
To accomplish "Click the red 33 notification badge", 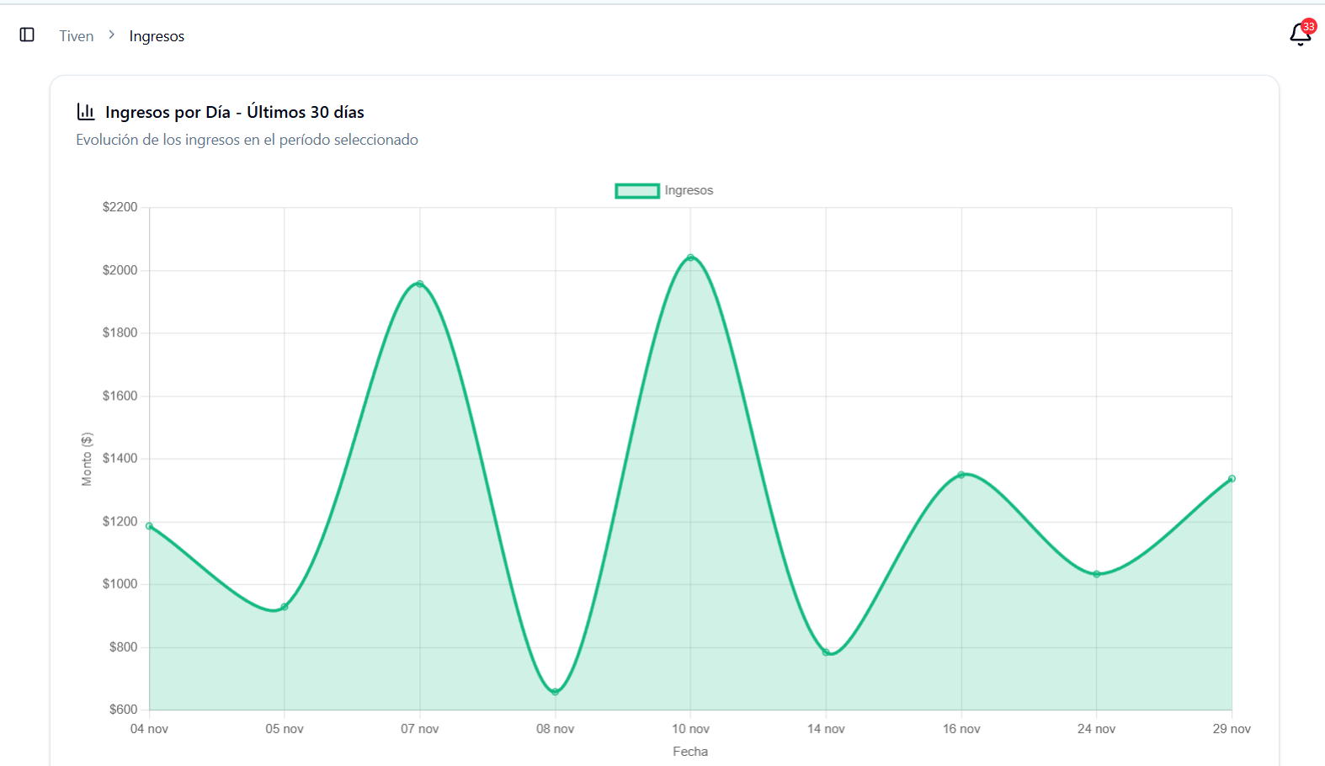I will click(1308, 26).
